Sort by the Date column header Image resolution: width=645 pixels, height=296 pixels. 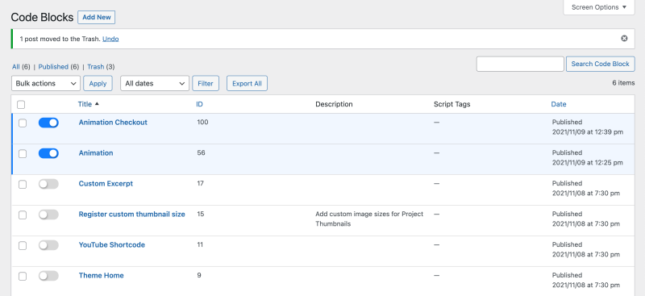click(x=559, y=104)
